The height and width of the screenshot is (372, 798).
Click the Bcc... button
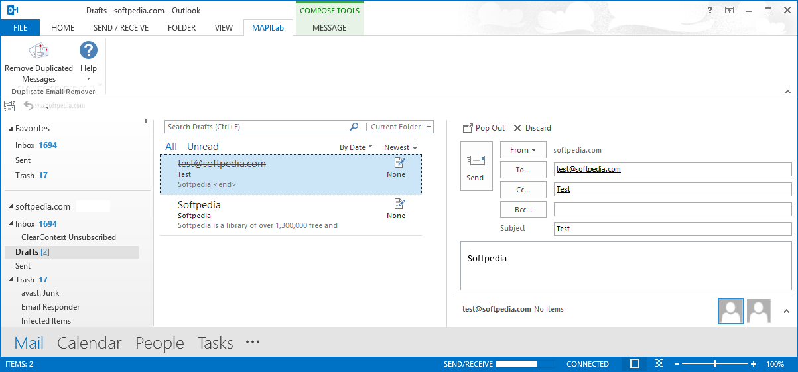tap(523, 210)
